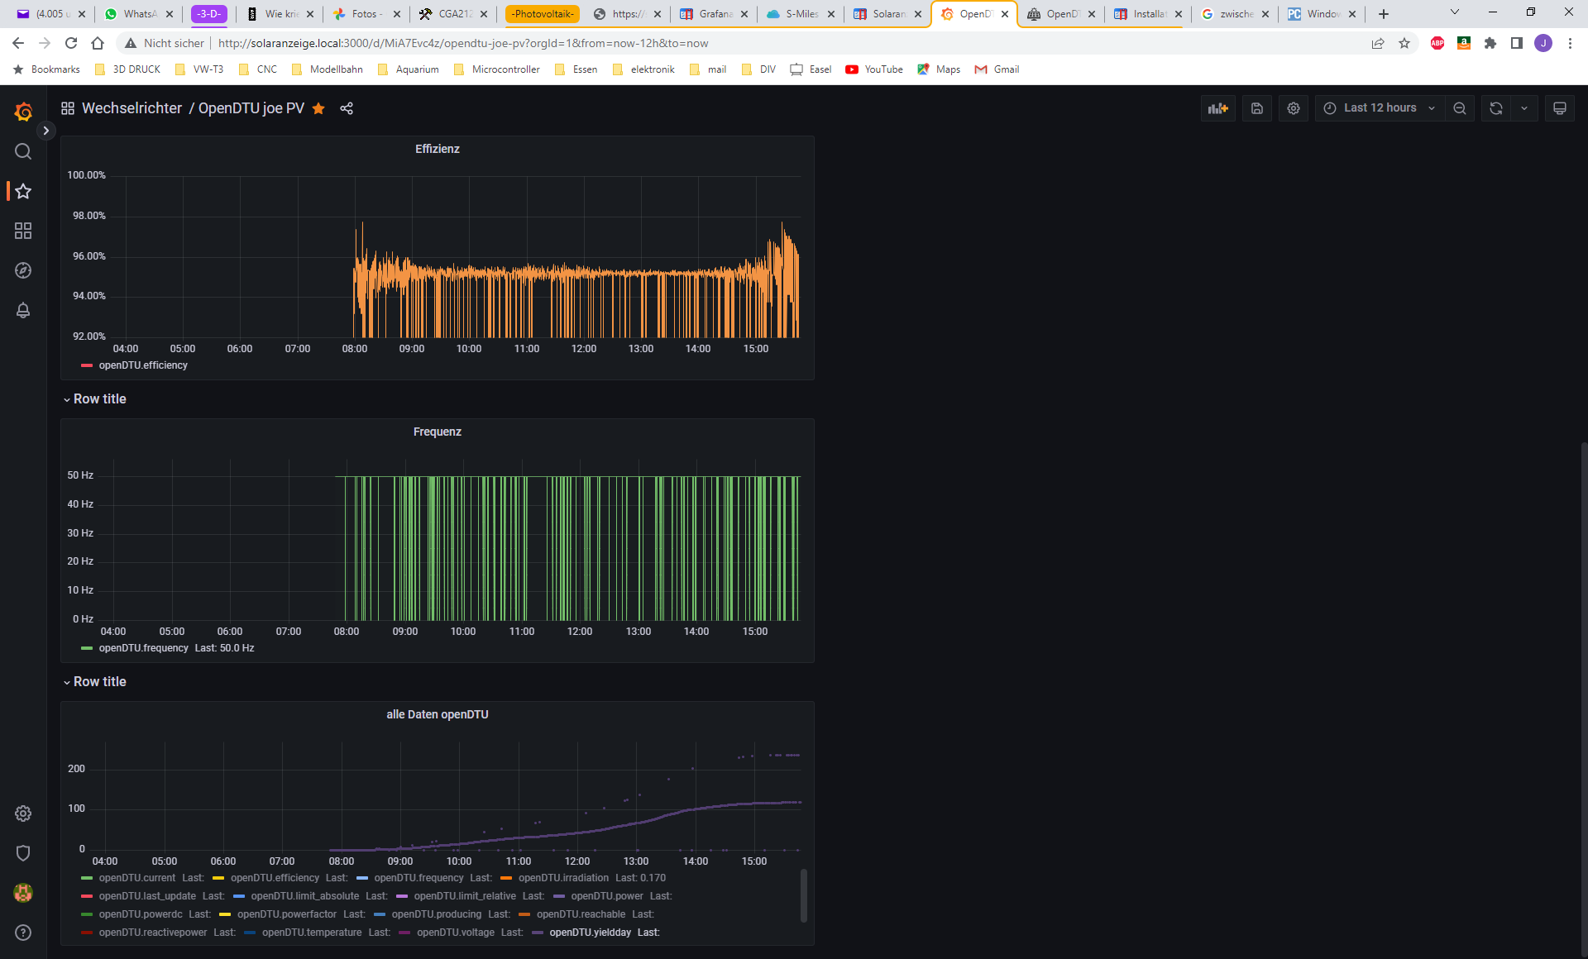Open dashboard settings gear icon
The width and height of the screenshot is (1588, 959).
pos(1294,108)
